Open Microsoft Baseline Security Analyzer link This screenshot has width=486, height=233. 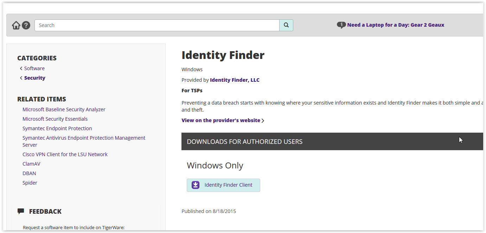64,109
